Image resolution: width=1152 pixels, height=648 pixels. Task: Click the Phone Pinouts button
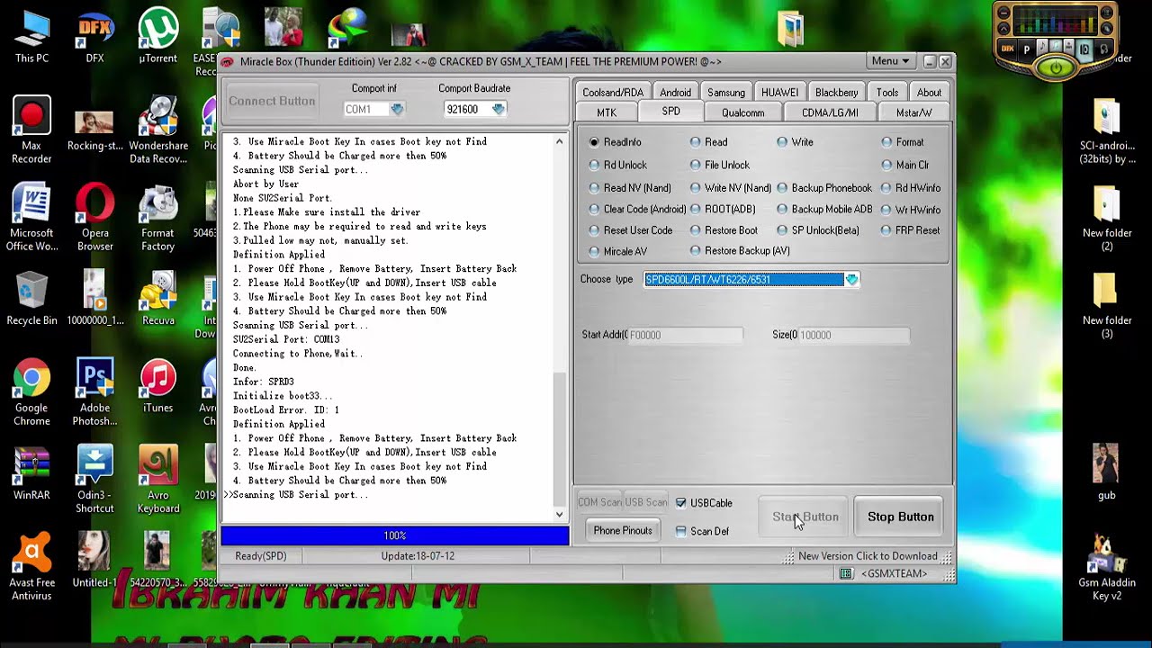click(x=623, y=530)
